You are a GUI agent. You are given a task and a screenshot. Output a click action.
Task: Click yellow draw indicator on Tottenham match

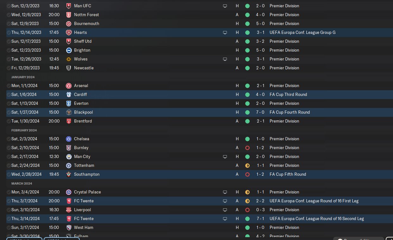(247, 165)
